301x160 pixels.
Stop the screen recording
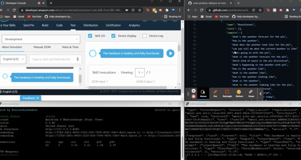[x=193, y=96]
